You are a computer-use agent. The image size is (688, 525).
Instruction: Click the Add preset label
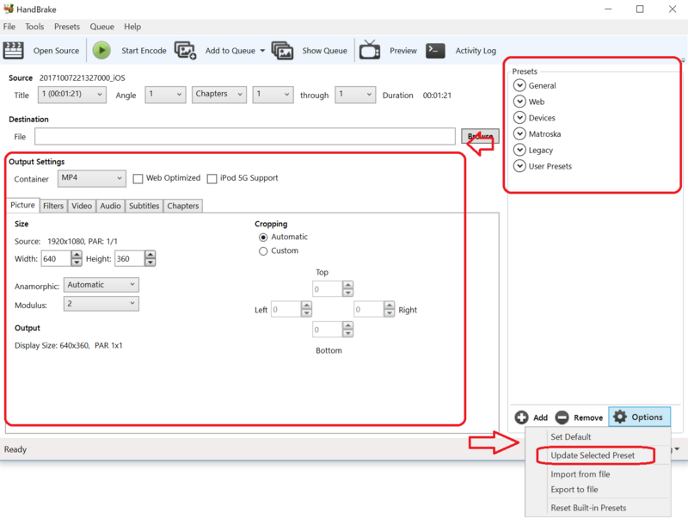[x=540, y=417]
